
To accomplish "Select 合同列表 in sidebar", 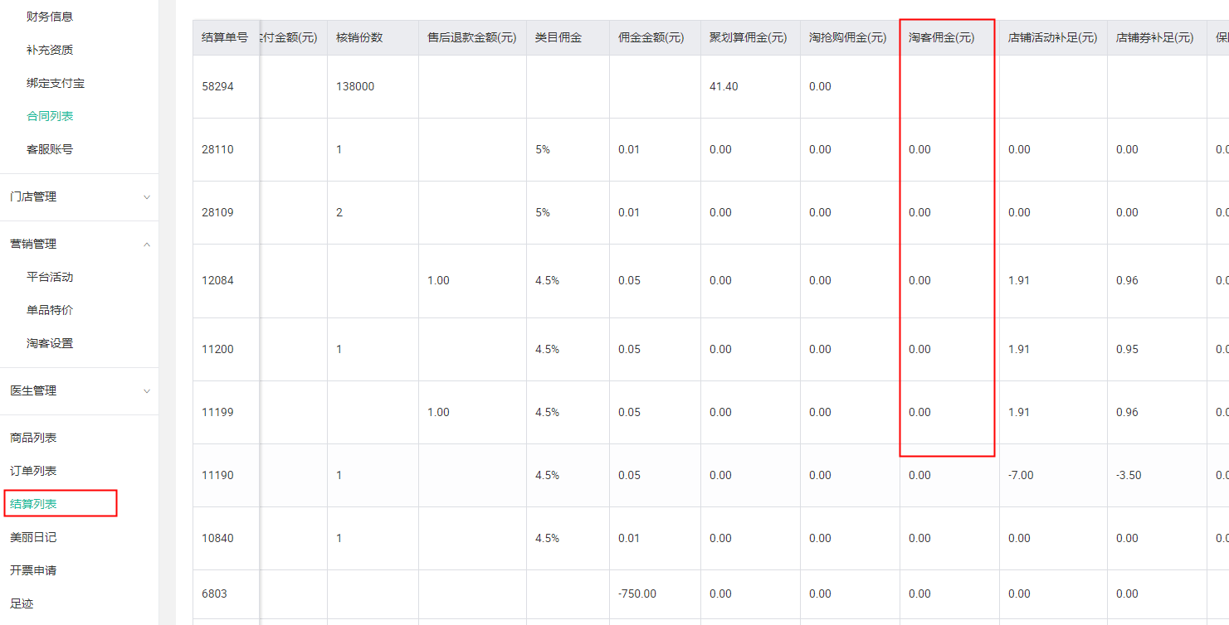I will (x=50, y=116).
